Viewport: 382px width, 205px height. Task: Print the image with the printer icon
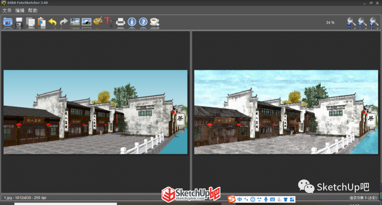[120, 22]
